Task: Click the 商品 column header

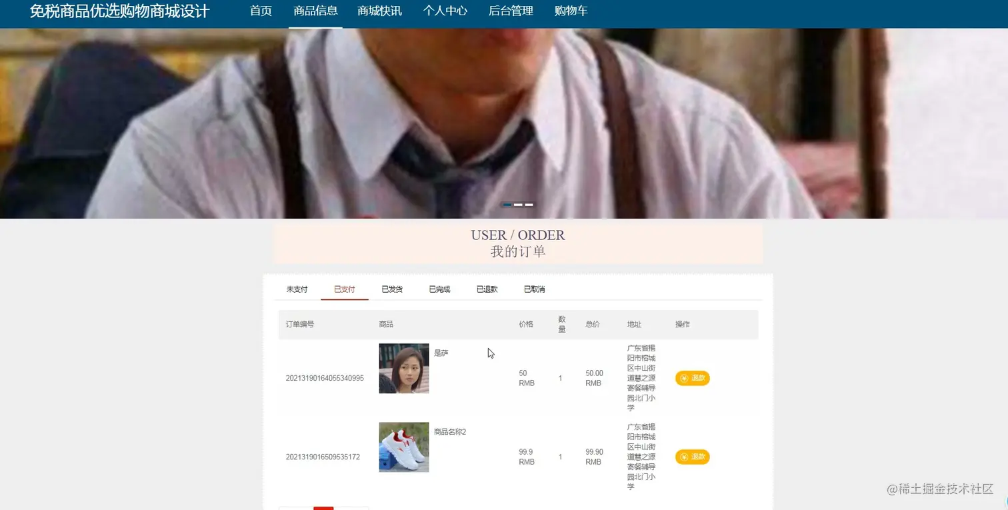Action: click(x=386, y=325)
